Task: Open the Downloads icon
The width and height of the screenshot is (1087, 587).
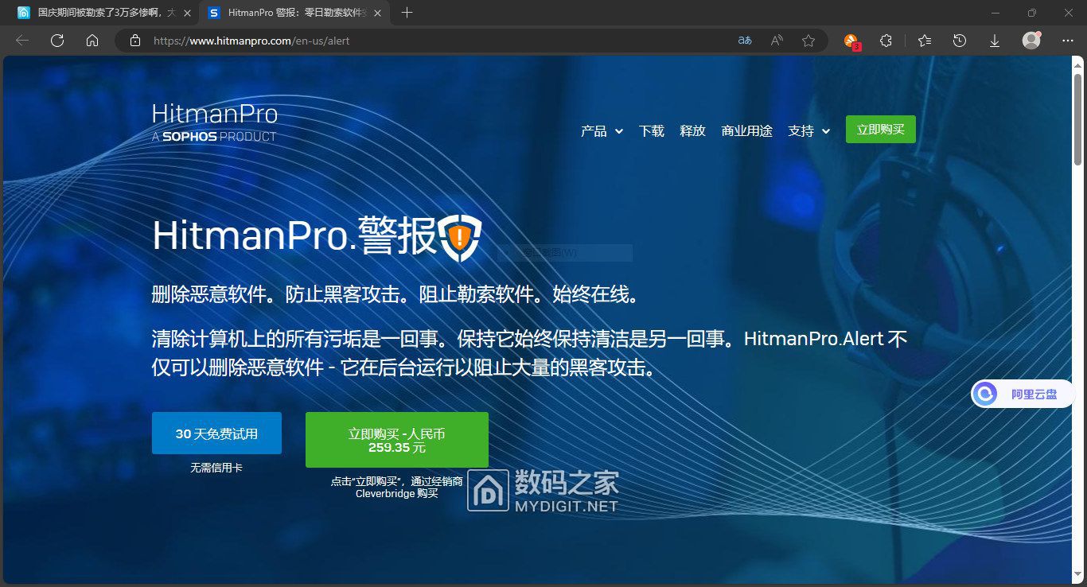Action: pos(995,41)
